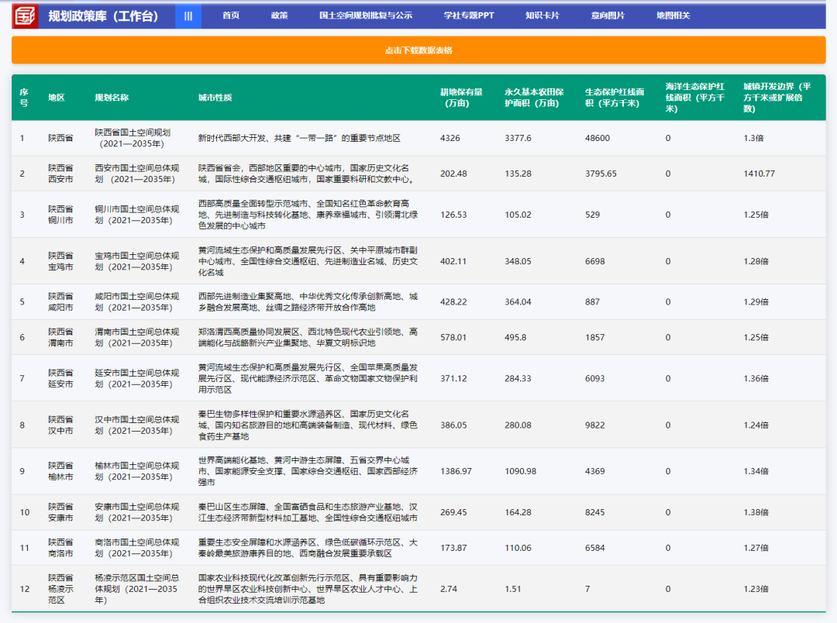Select 铜川市国土空间总体规划 plan name
837x623 pixels.
136,215
